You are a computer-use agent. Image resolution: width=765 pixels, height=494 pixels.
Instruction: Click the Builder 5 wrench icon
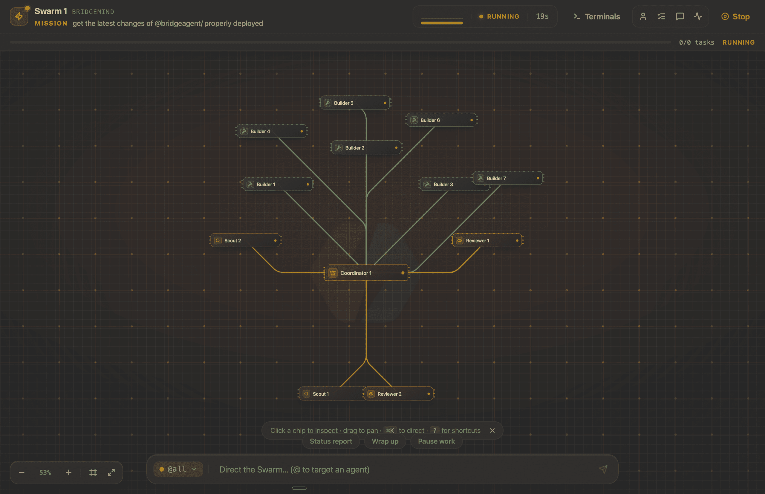point(328,103)
